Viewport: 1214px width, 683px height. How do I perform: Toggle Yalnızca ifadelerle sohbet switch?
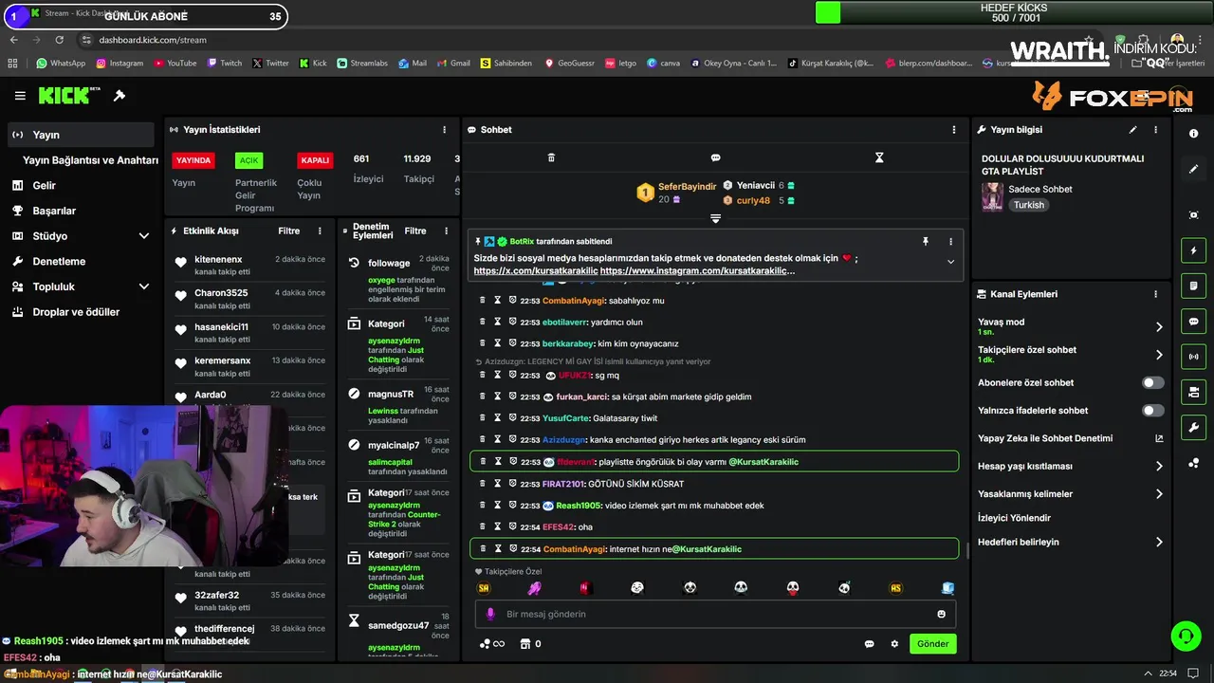point(1152,411)
